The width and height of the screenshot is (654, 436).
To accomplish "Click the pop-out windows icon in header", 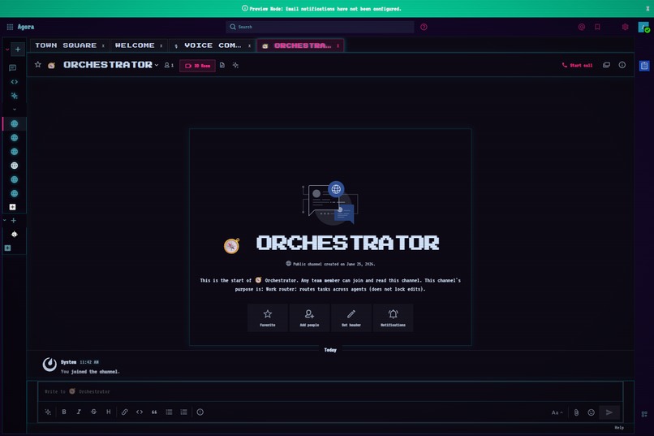I will click(606, 65).
